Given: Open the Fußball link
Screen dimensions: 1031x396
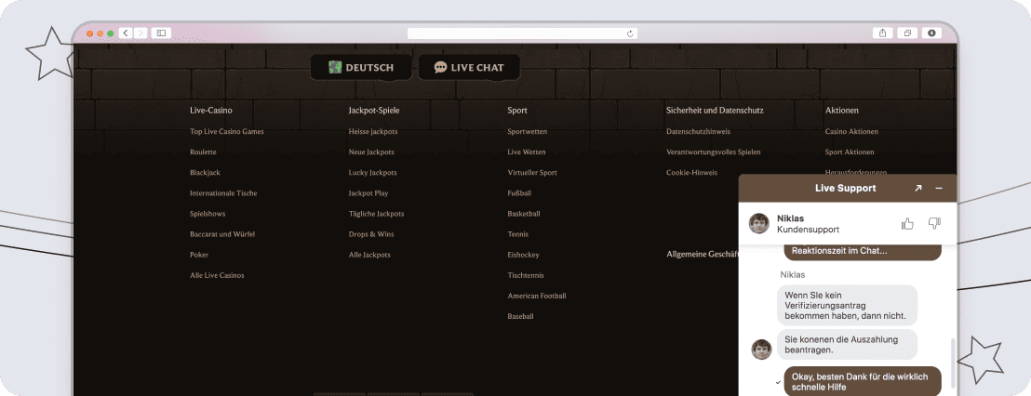Looking at the screenshot, I should pos(519,193).
